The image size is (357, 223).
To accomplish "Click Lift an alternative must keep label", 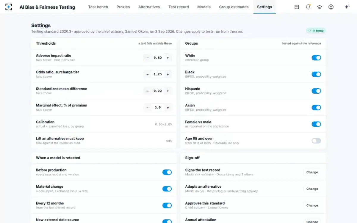I will pyautogui.click(x=60, y=139).
